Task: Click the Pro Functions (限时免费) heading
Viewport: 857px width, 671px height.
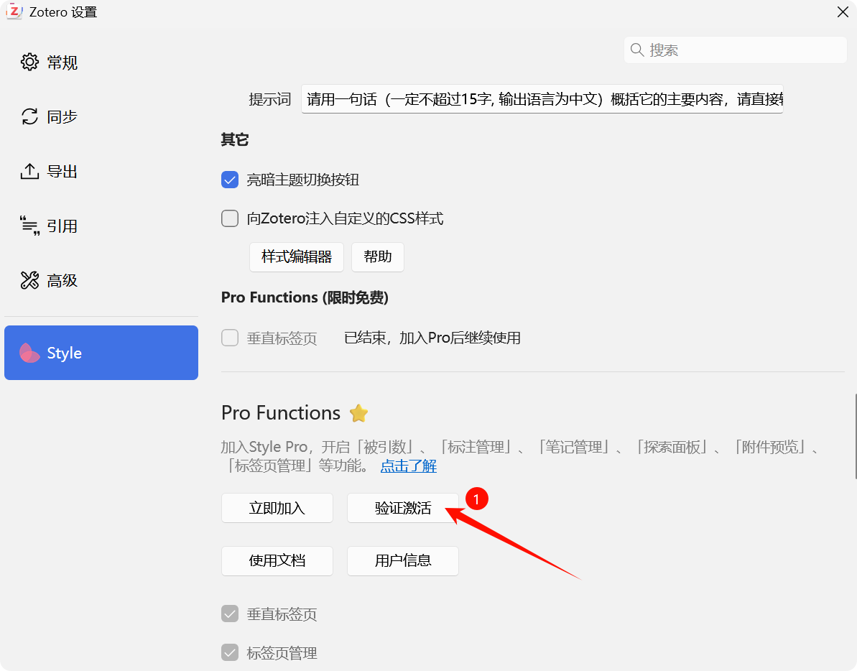Action: pyautogui.click(x=305, y=297)
